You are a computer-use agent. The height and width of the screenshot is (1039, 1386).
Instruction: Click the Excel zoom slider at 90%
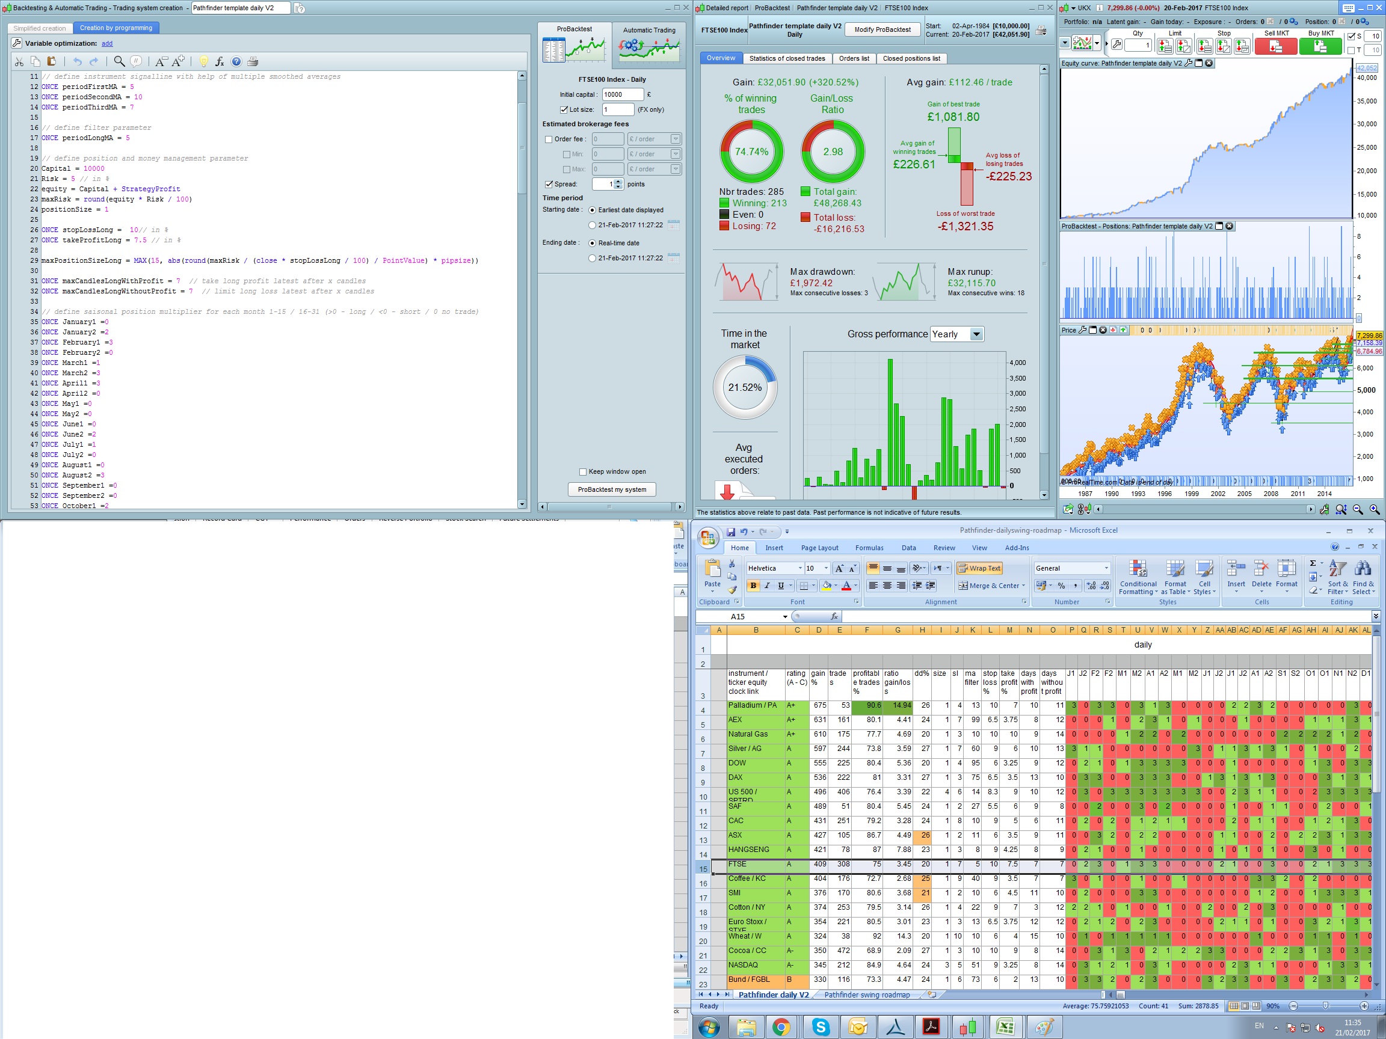pyautogui.click(x=1325, y=1006)
